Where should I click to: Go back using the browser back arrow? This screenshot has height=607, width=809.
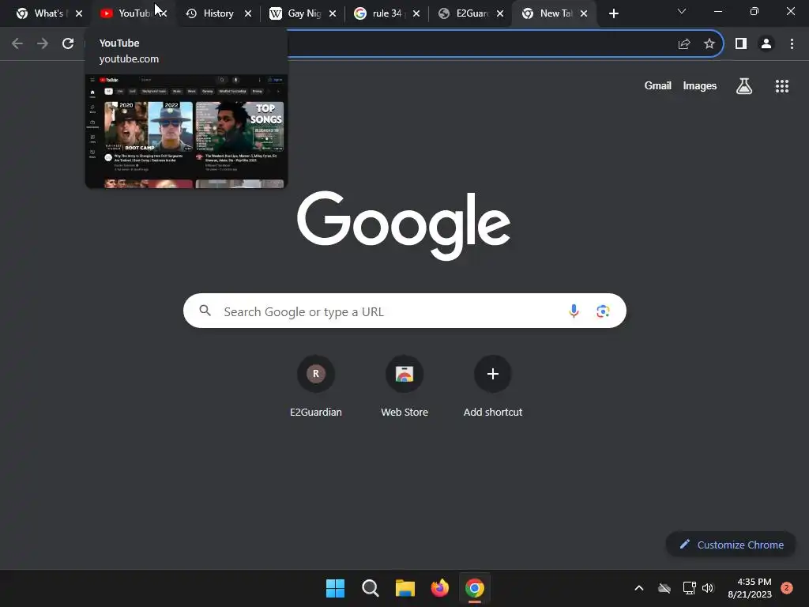point(17,44)
